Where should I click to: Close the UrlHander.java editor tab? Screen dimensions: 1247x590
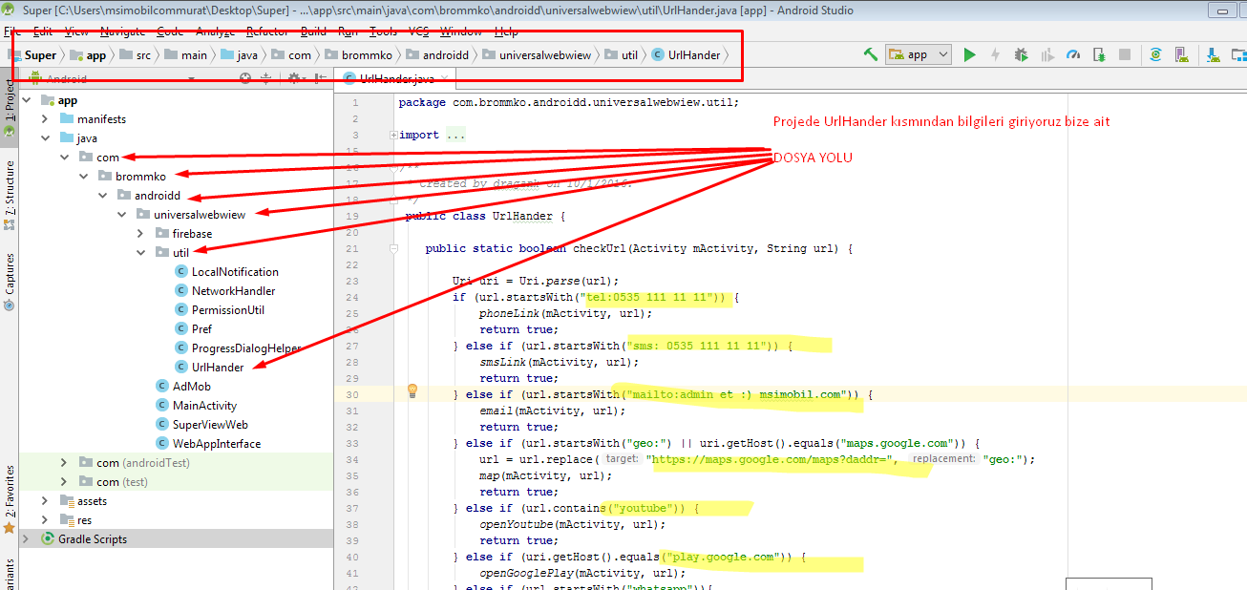click(446, 79)
